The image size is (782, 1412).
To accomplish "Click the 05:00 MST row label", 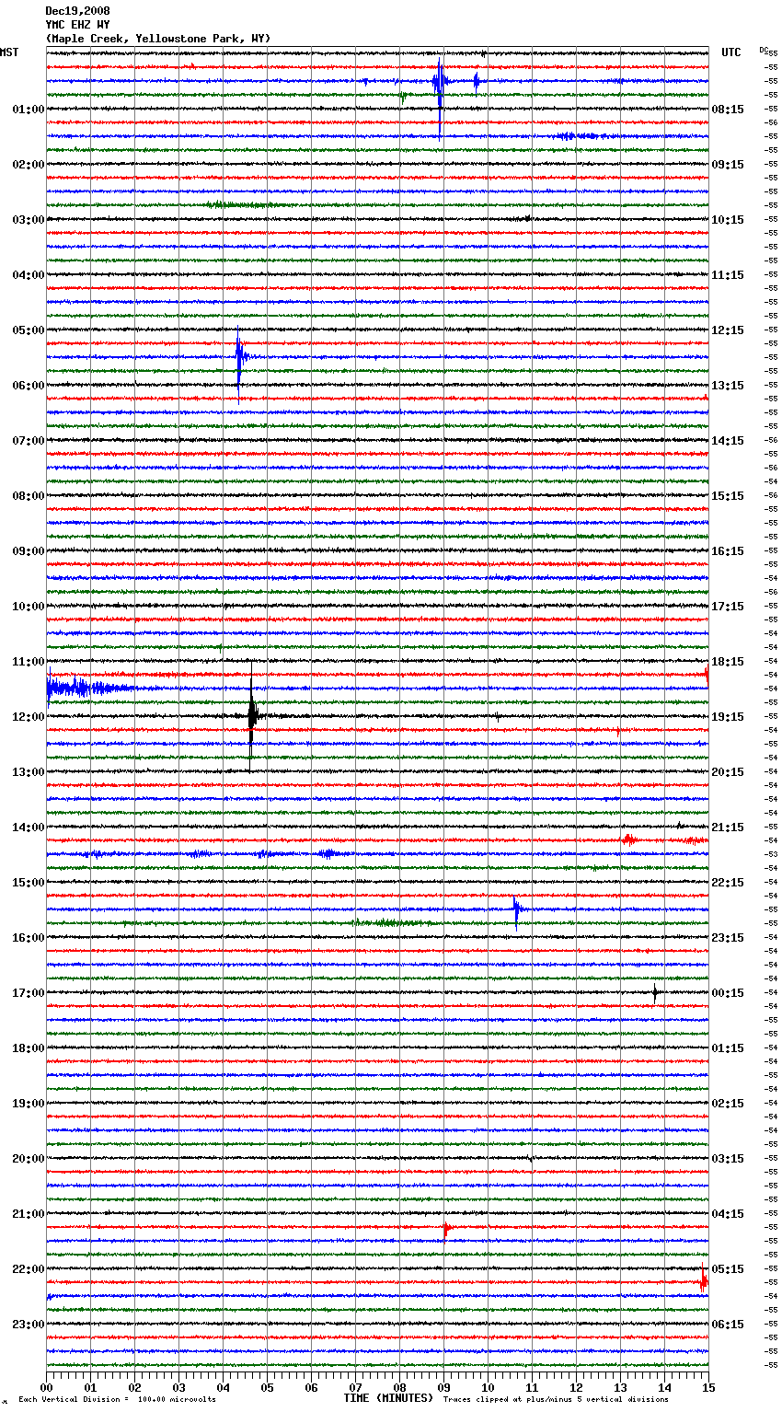I will pyautogui.click(x=29, y=330).
